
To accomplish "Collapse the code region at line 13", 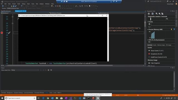I will tap(13, 17).
